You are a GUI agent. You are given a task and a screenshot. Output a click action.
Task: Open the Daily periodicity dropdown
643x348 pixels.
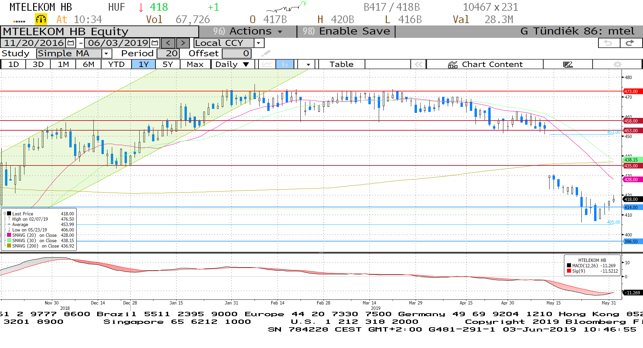point(232,64)
